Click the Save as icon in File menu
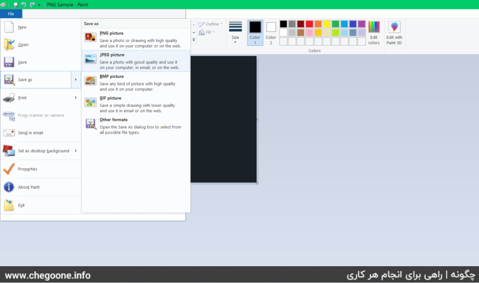This screenshot has height=283, width=479. (x=9, y=80)
